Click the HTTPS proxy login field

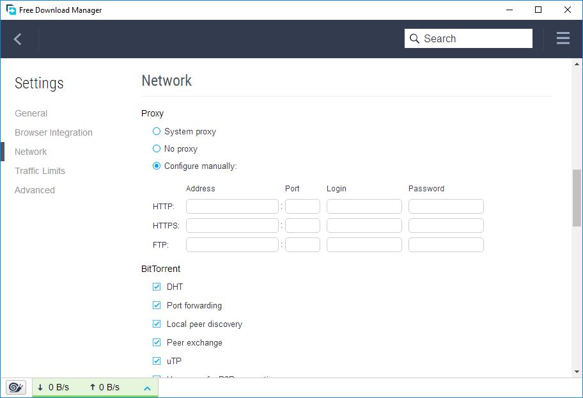coord(364,226)
